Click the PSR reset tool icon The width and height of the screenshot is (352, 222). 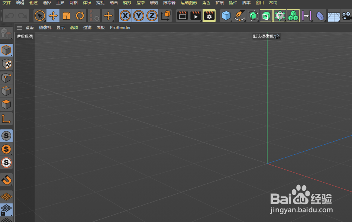coord(94,16)
